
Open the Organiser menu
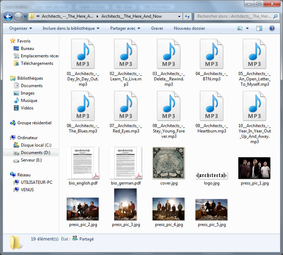click(21, 28)
